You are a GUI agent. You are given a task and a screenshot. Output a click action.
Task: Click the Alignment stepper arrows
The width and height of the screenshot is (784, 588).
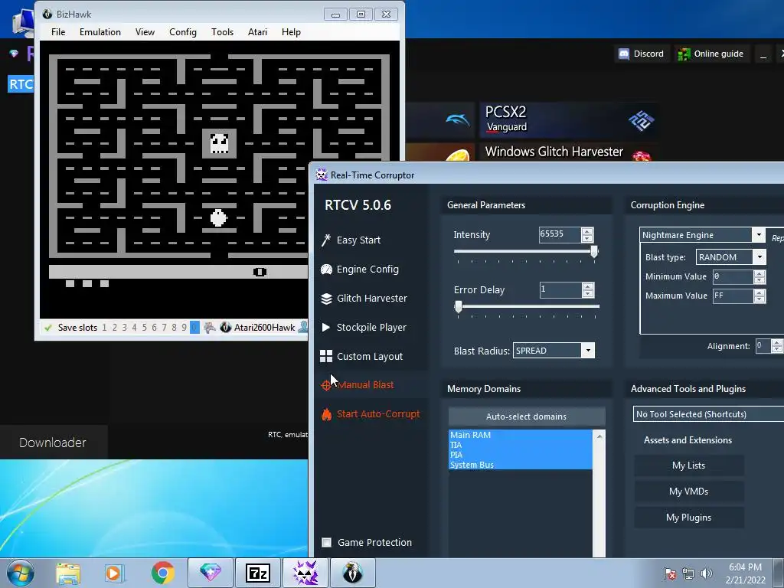point(777,345)
